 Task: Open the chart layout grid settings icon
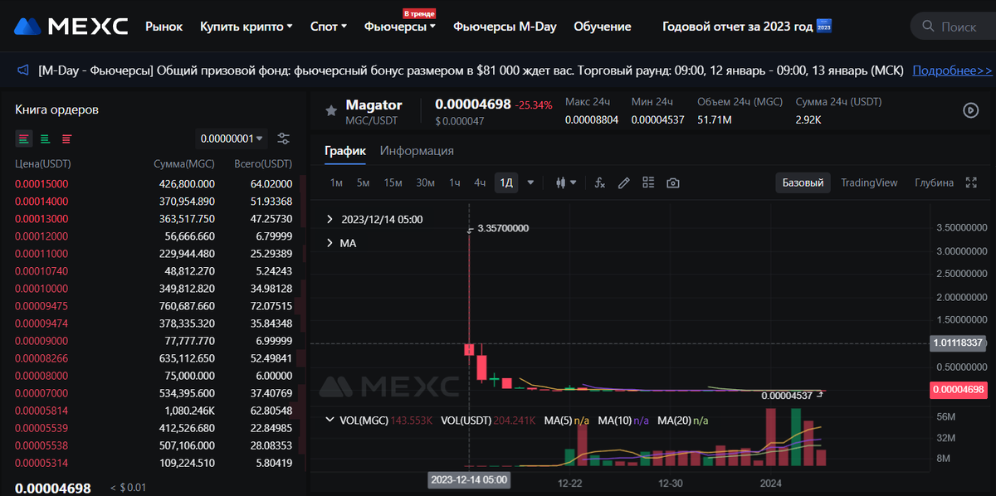[x=649, y=182]
